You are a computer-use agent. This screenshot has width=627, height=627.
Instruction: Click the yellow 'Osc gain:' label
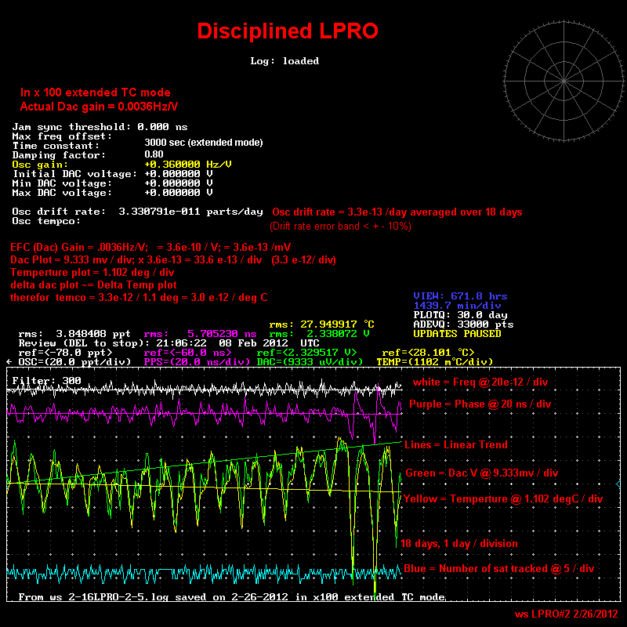pyautogui.click(x=40, y=165)
